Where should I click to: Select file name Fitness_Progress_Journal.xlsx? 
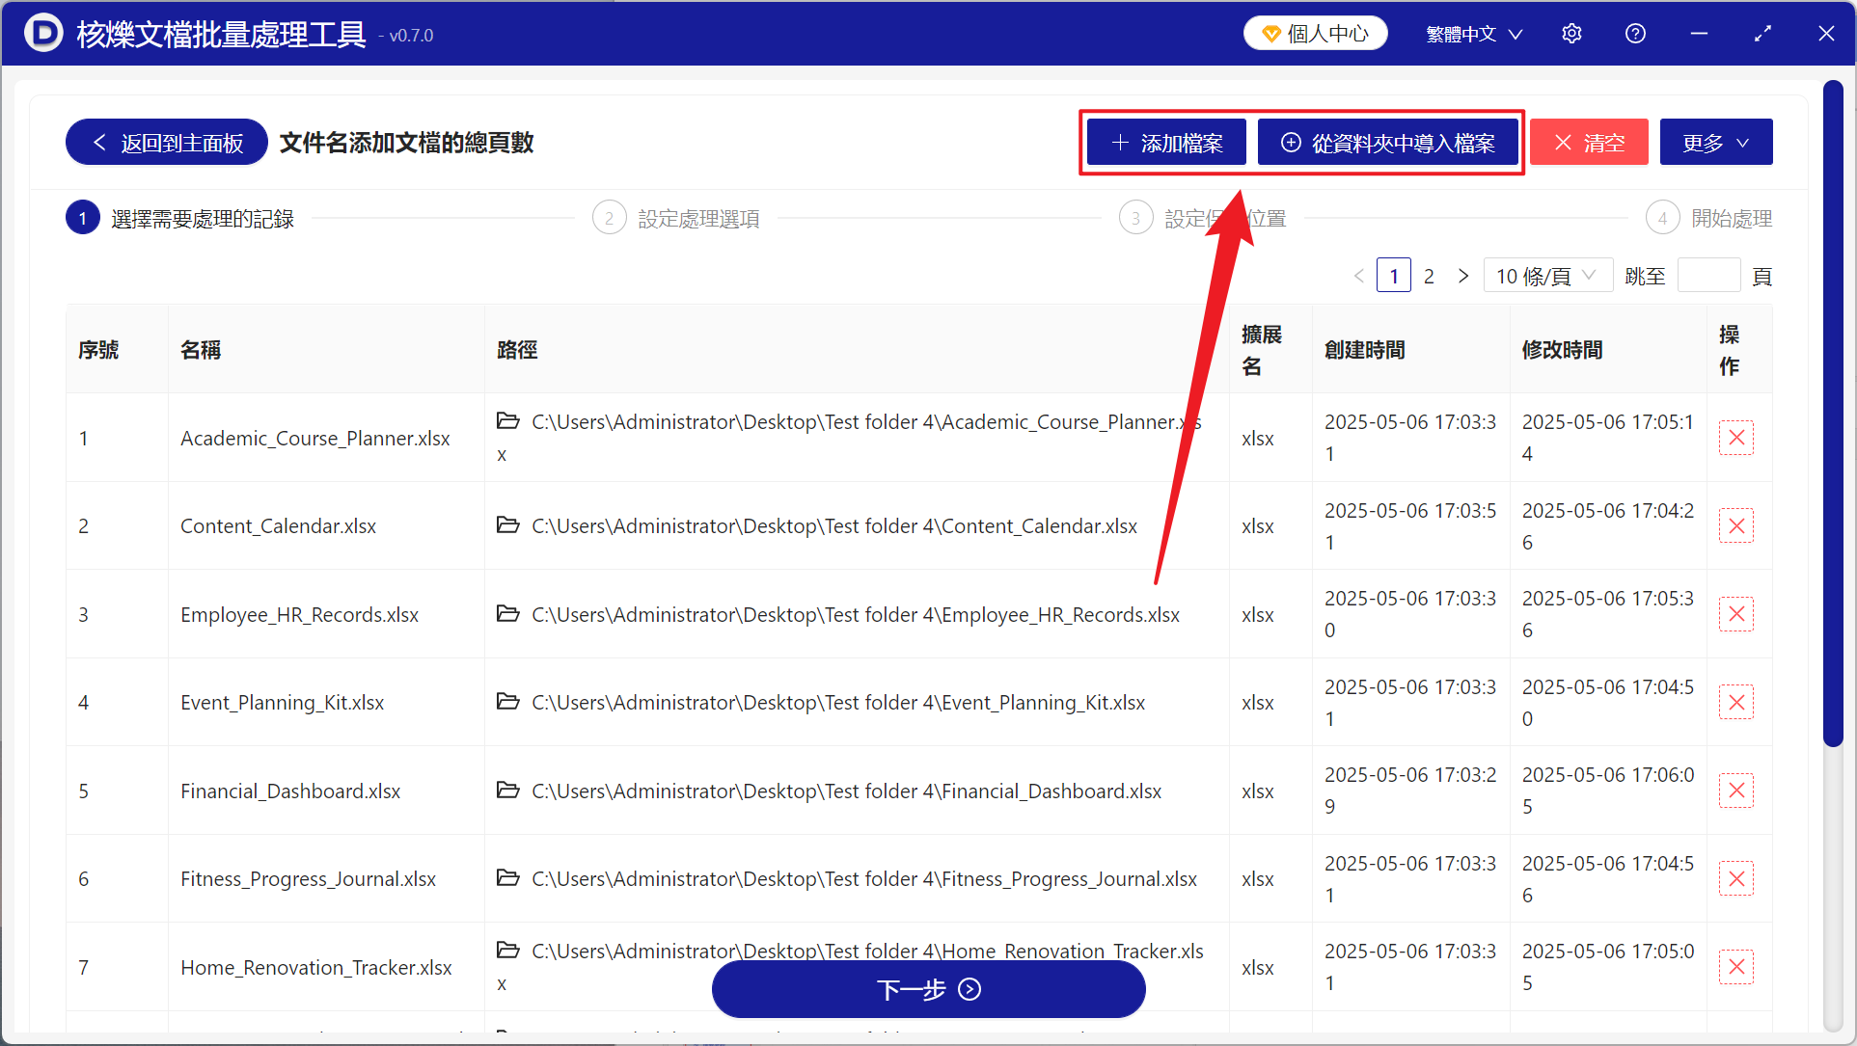(308, 879)
